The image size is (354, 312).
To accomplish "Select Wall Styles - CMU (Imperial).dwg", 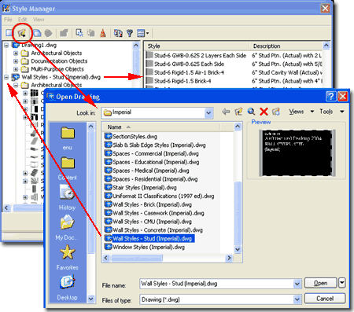I will pos(148,222).
